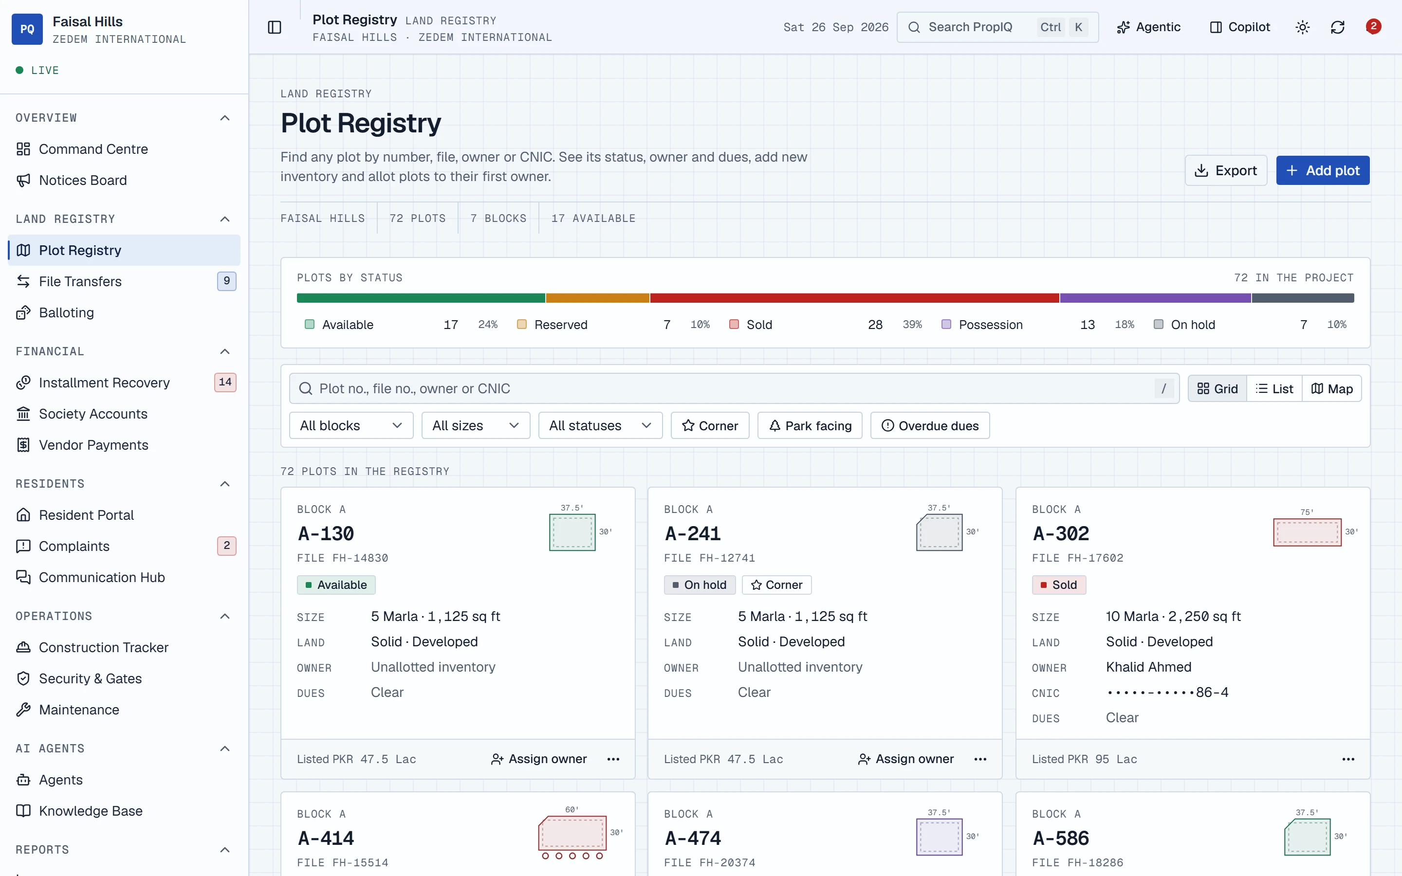
Task: Open Construction Tracker
Action: (124, 647)
